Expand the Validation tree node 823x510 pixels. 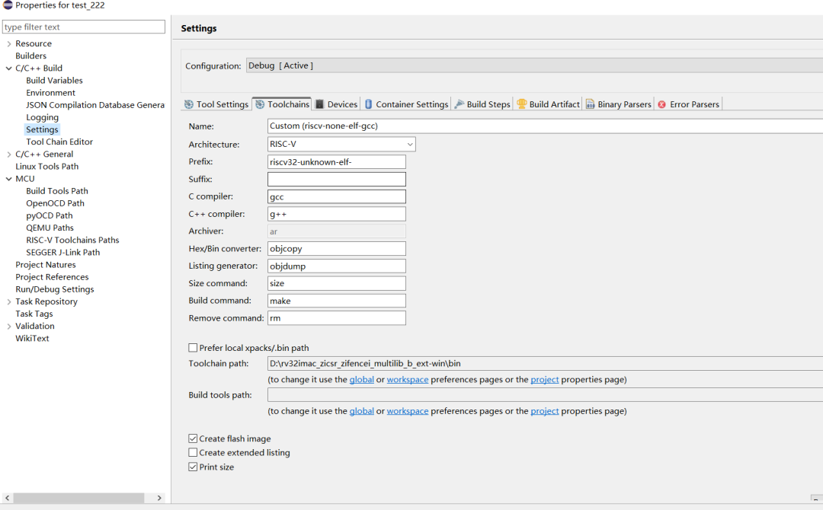tap(9, 326)
